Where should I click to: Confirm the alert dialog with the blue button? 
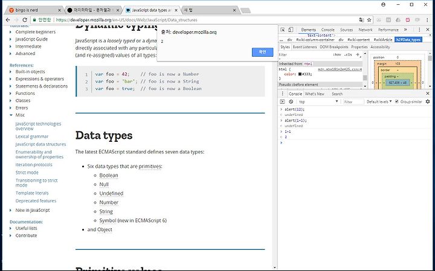pyautogui.click(x=262, y=52)
